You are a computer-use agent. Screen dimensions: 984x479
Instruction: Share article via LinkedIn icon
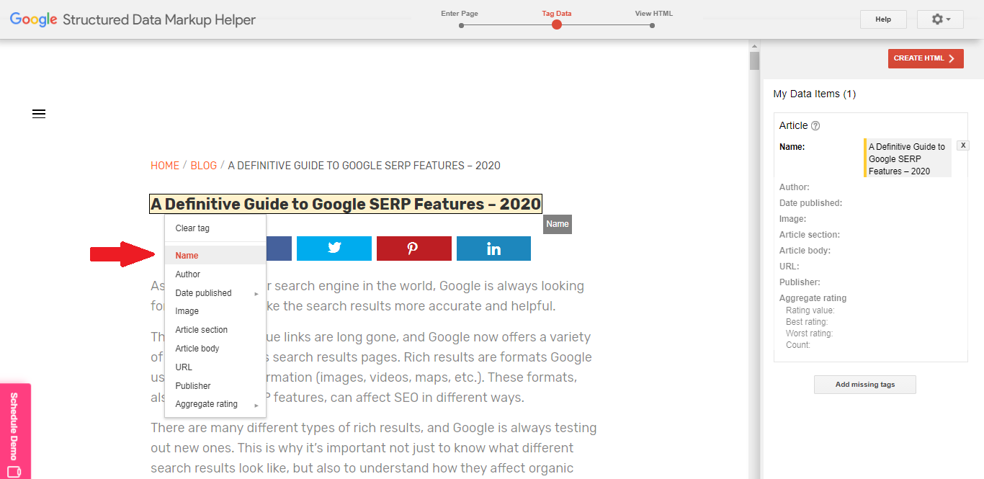tap(494, 249)
